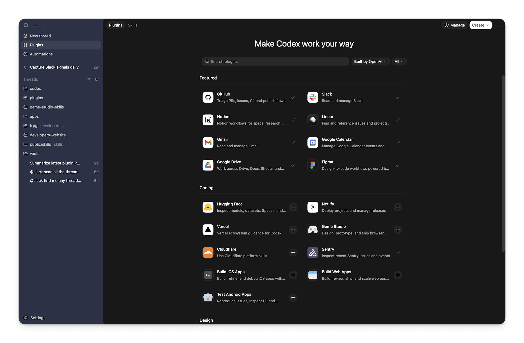Click the Figma plugin icon
Screen dimensions: 524x343
tap(313, 165)
